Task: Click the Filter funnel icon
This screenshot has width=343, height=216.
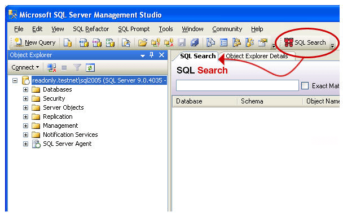Action: coord(77,67)
